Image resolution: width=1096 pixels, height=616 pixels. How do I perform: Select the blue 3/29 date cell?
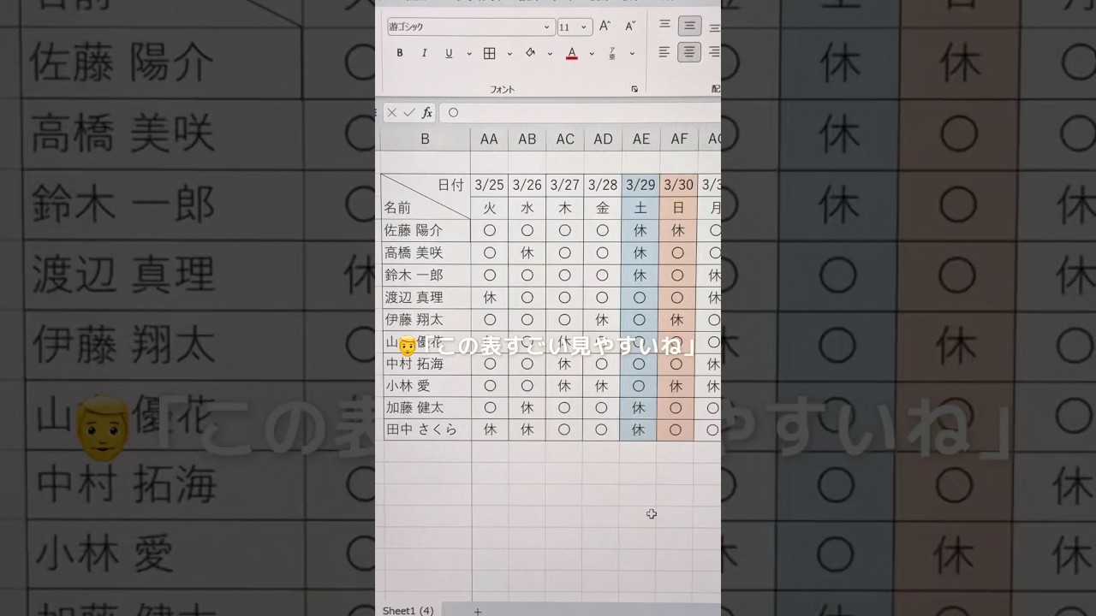pyautogui.click(x=640, y=186)
